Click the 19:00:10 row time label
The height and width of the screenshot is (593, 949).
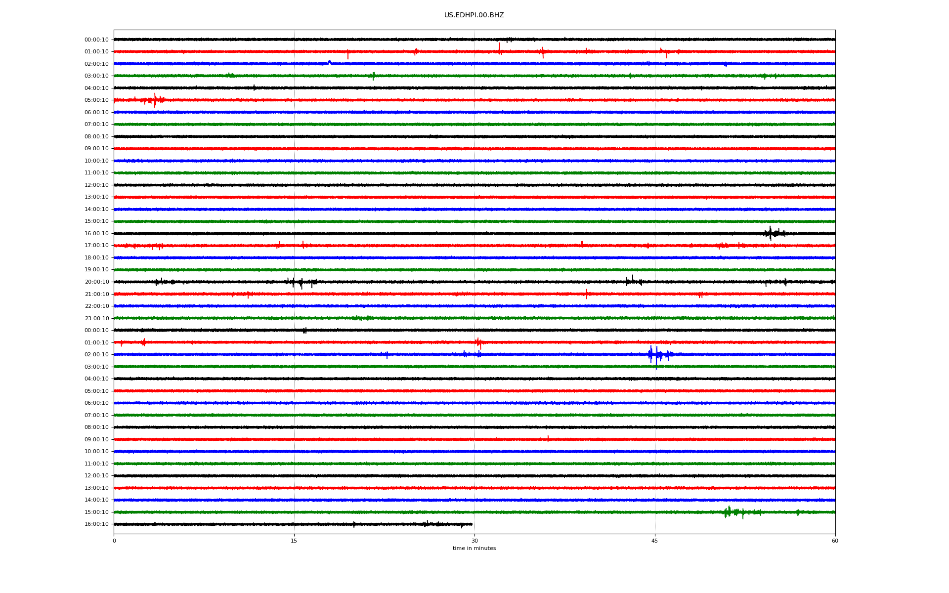point(96,270)
